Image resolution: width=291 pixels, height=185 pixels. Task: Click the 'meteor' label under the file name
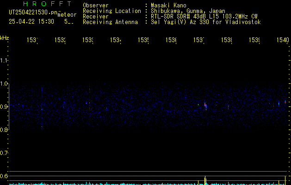67,15
